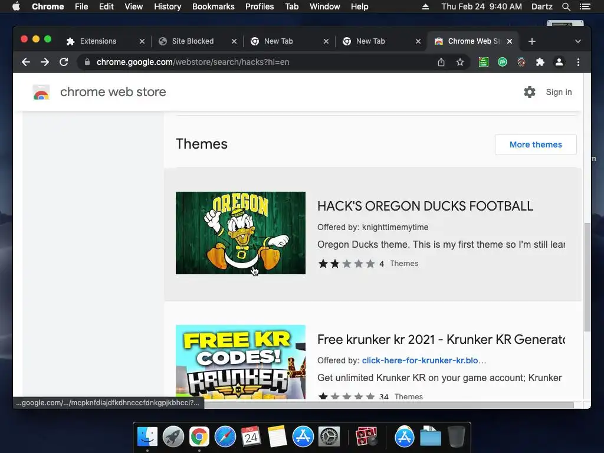The height and width of the screenshot is (453, 604).
Task: Open the Chrome application menu
Action: [48, 6]
